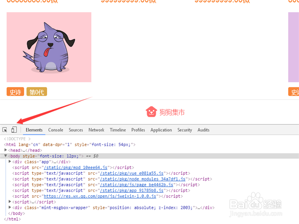Open the jweixin-1.0.0.js URL link

pos(100,196)
